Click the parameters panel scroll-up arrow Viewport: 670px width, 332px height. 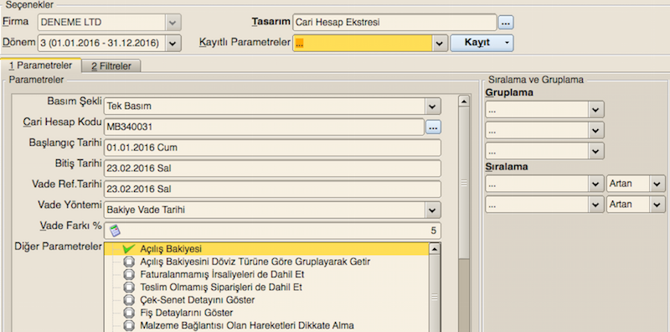click(464, 101)
